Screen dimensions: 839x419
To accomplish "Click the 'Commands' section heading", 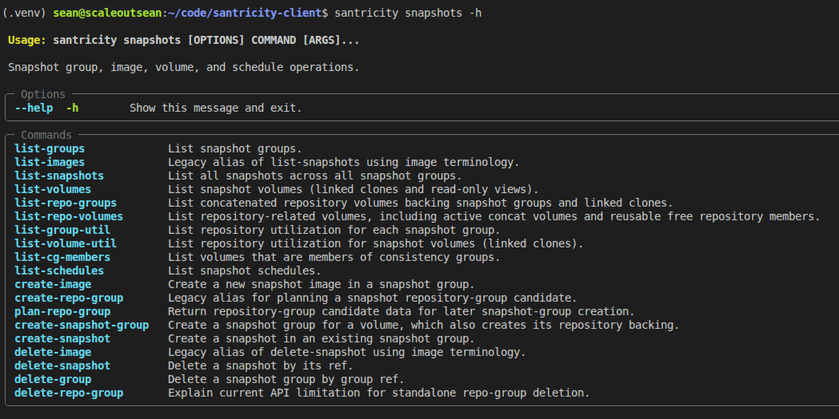I will point(46,135).
